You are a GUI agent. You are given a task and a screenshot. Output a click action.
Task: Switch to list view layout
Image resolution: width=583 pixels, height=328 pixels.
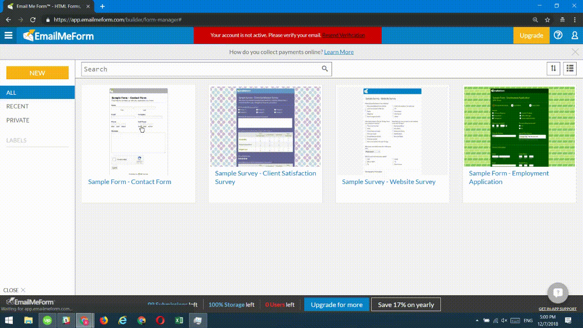[570, 68]
